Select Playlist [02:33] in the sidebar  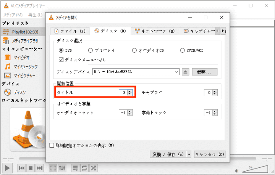pyautogui.click(x=23, y=32)
